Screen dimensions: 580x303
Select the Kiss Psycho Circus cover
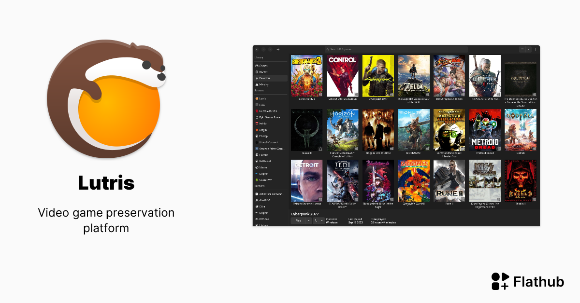coord(485,181)
